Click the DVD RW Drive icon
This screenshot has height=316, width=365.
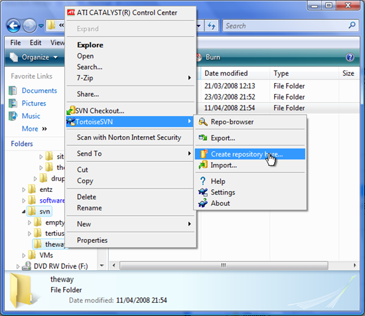tap(27, 266)
